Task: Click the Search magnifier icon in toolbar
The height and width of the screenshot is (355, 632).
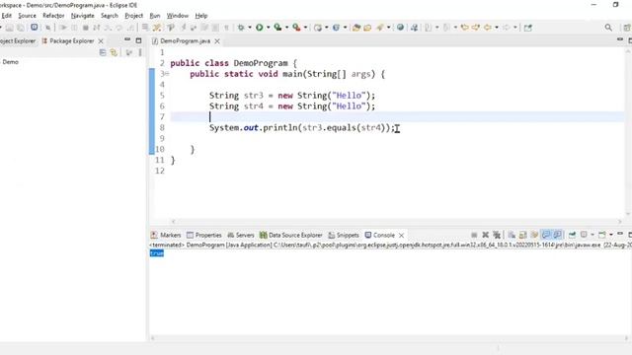Action: pos(608,28)
